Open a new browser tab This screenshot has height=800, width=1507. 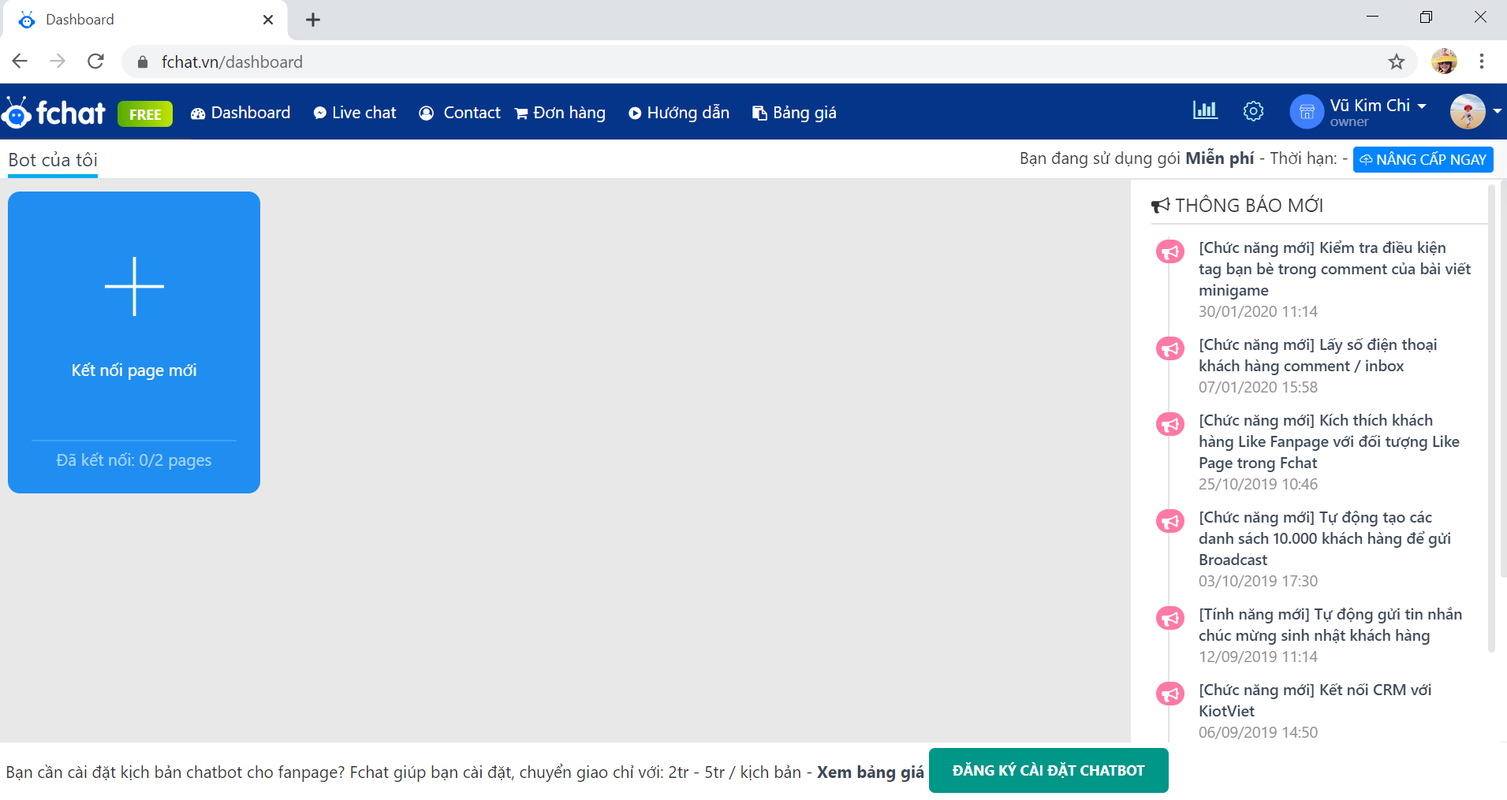click(x=313, y=20)
